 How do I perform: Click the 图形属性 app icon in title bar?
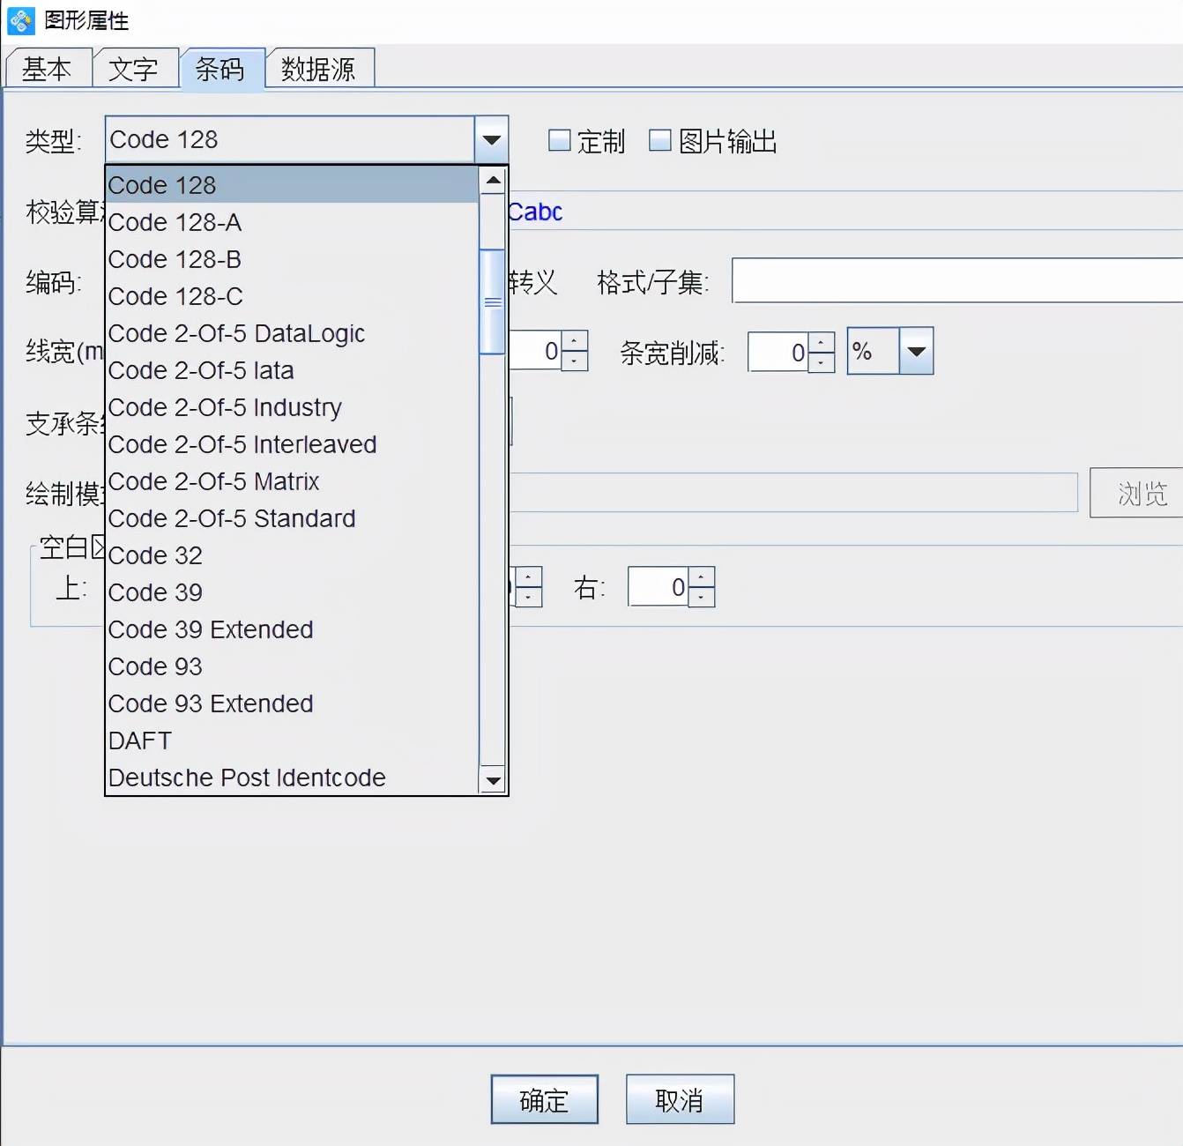(x=20, y=20)
